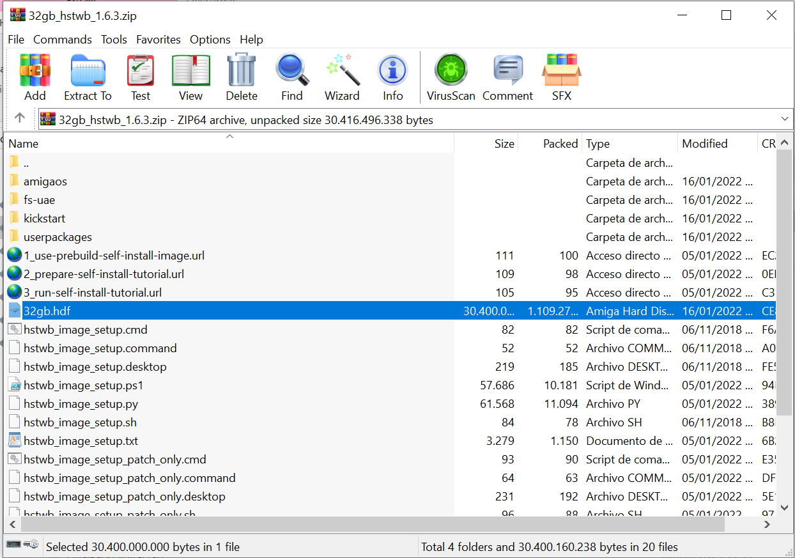Image resolution: width=795 pixels, height=558 pixels.
Task: Sort by the Type column header
Action: [629, 144]
